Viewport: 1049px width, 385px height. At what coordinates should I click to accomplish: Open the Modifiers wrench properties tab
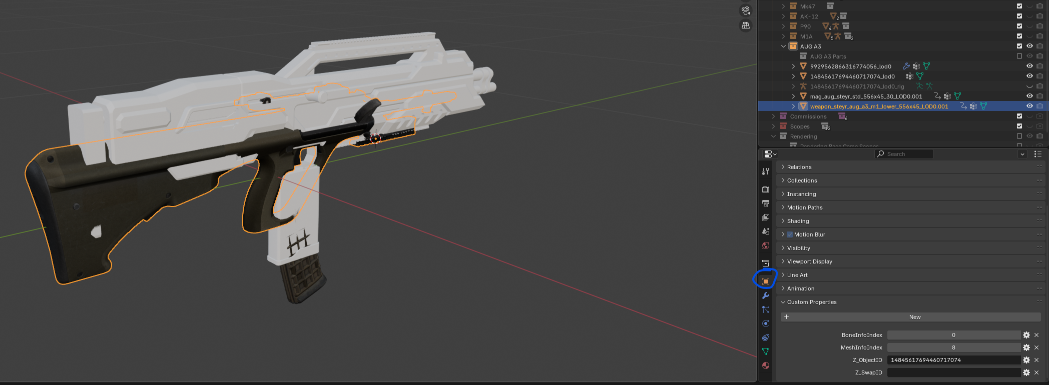coord(765,295)
